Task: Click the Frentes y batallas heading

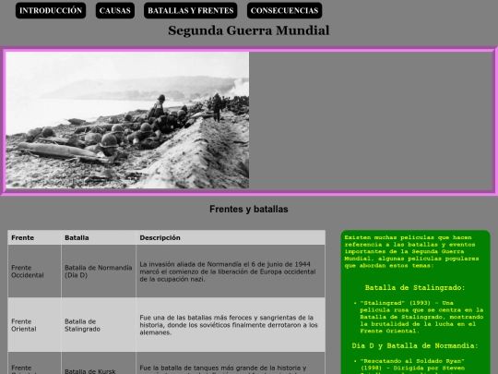Action: [x=249, y=209]
